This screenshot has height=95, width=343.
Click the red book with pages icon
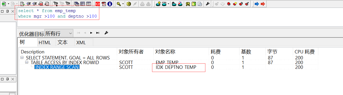click(241, 4)
